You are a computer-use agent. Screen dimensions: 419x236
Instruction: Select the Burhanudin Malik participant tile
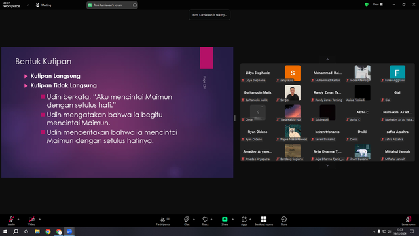click(x=257, y=93)
